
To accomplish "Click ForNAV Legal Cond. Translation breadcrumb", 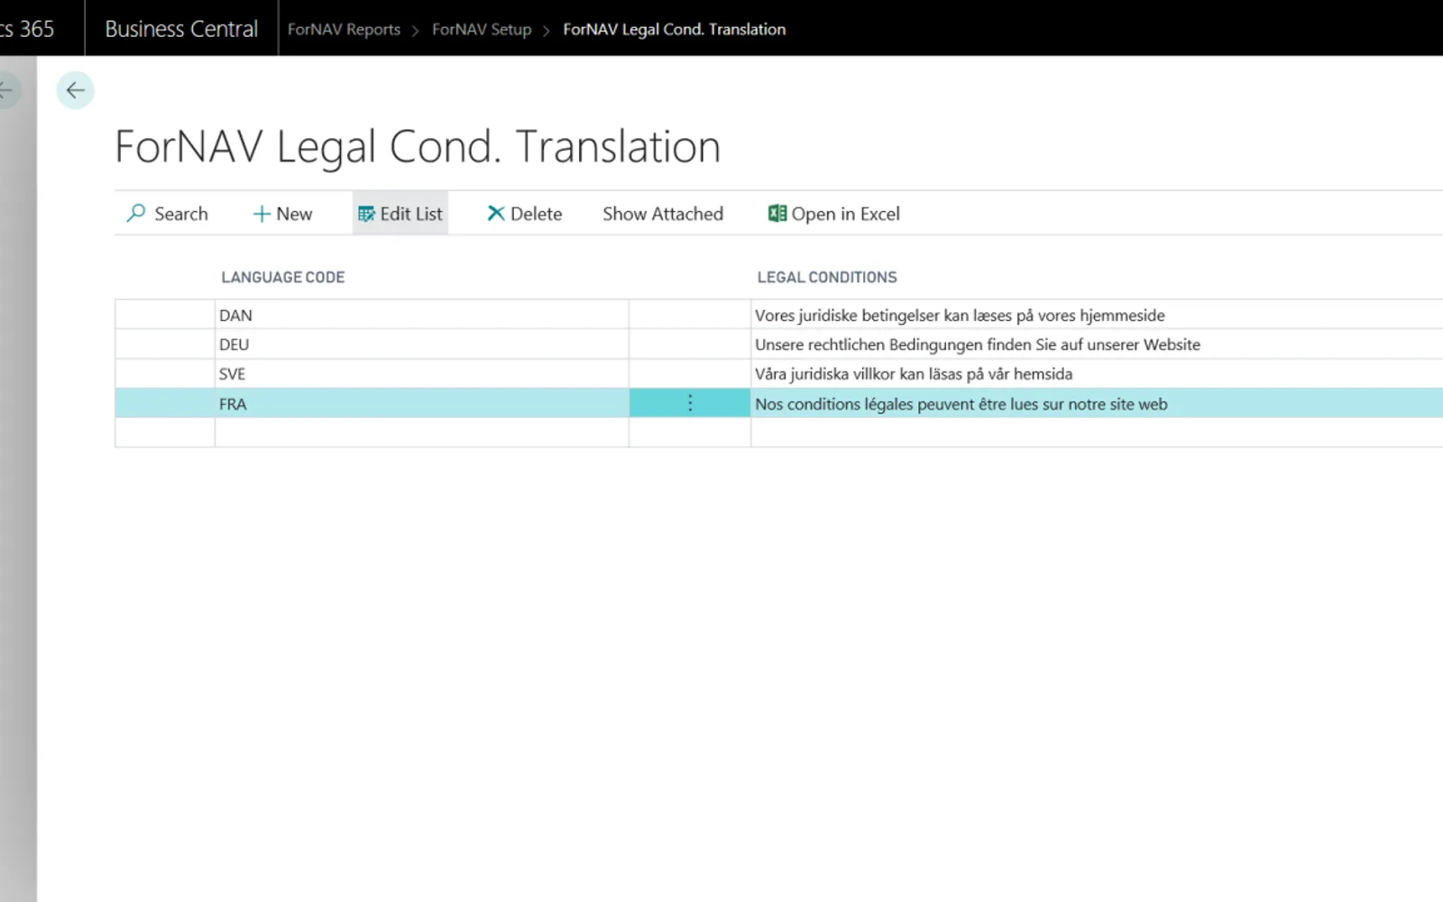I will tap(675, 29).
